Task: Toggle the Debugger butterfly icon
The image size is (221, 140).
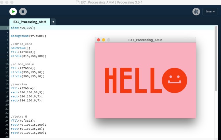Action: click(196, 12)
